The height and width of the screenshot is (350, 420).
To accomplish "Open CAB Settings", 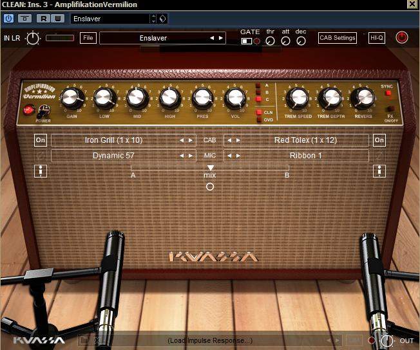I will [x=338, y=38].
